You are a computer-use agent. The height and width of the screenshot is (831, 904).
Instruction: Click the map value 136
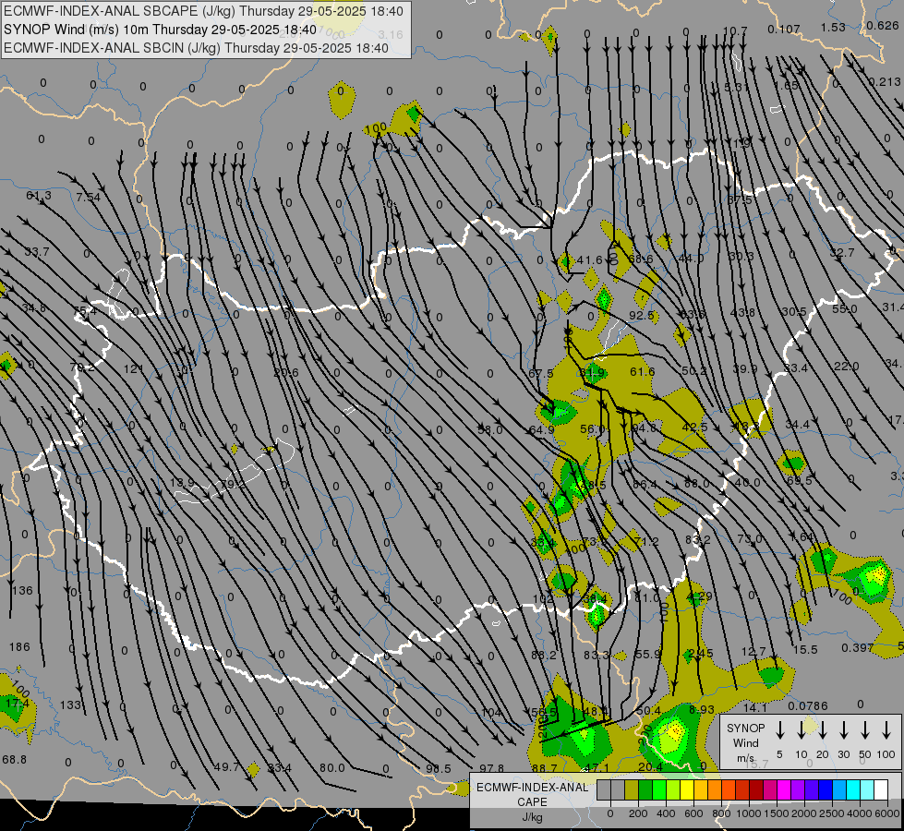[x=22, y=591]
